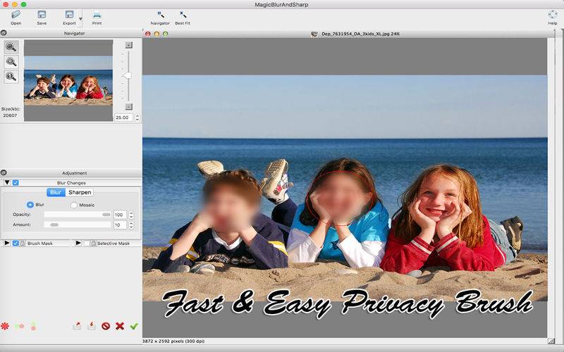Click the tray icon with curved arrow

[x=77, y=326]
